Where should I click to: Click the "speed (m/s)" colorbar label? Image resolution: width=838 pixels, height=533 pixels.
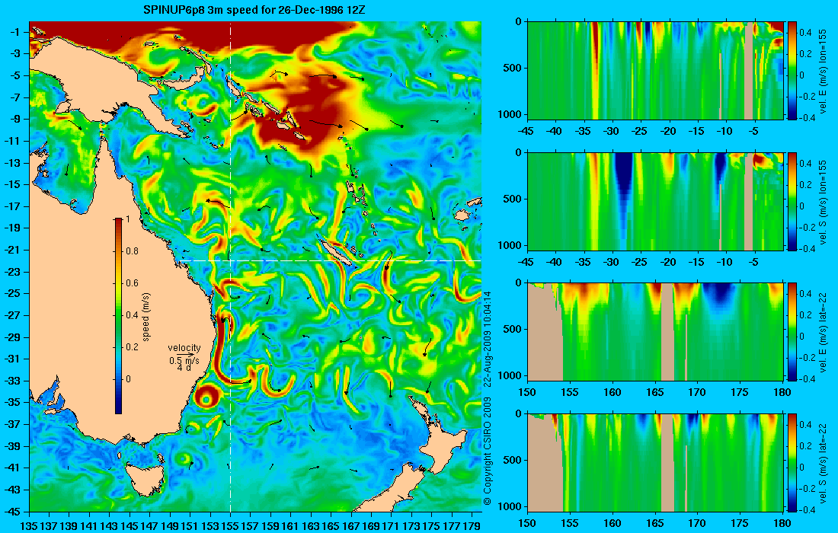click(146, 316)
